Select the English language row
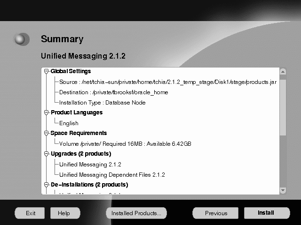Image resolution: width=301 pixels, height=225 pixels. [69, 123]
